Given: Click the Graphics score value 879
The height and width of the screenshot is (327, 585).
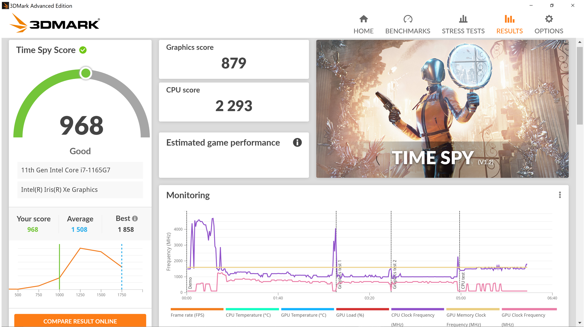Looking at the screenshot, I should click(234, 63).
